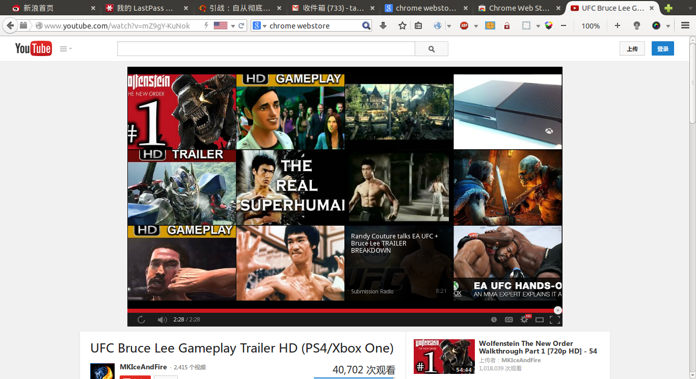Bookmark this page with star icon
The height and width of the screenshot is (379, 696).
tap(403, 25)
